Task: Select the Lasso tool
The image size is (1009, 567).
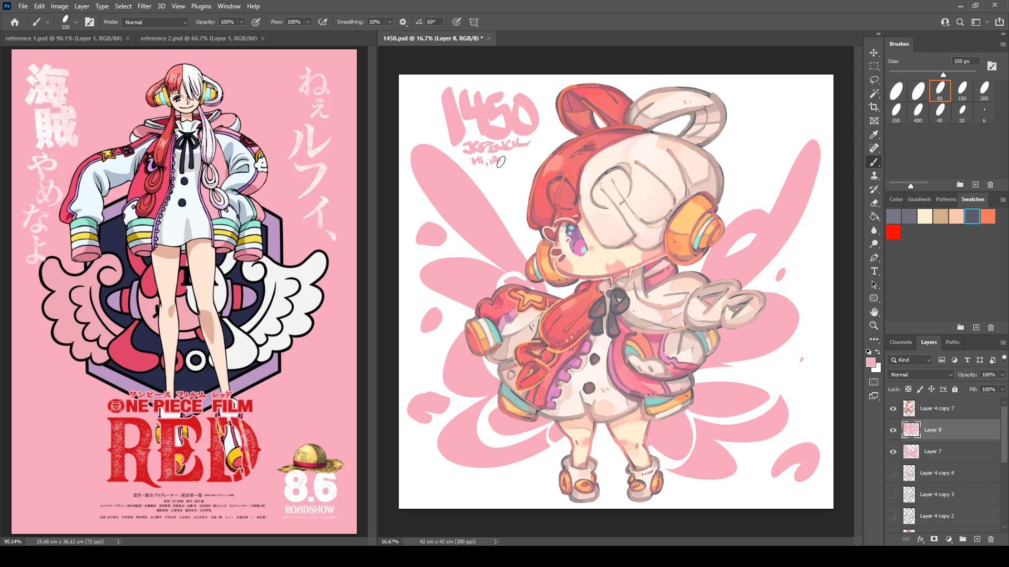Action: pos(874,80)
